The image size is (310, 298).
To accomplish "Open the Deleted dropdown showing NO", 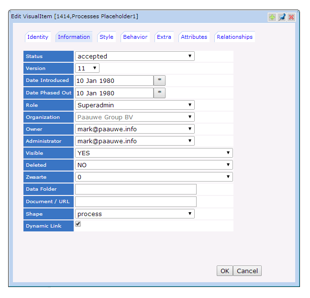I will click(154, 165).
